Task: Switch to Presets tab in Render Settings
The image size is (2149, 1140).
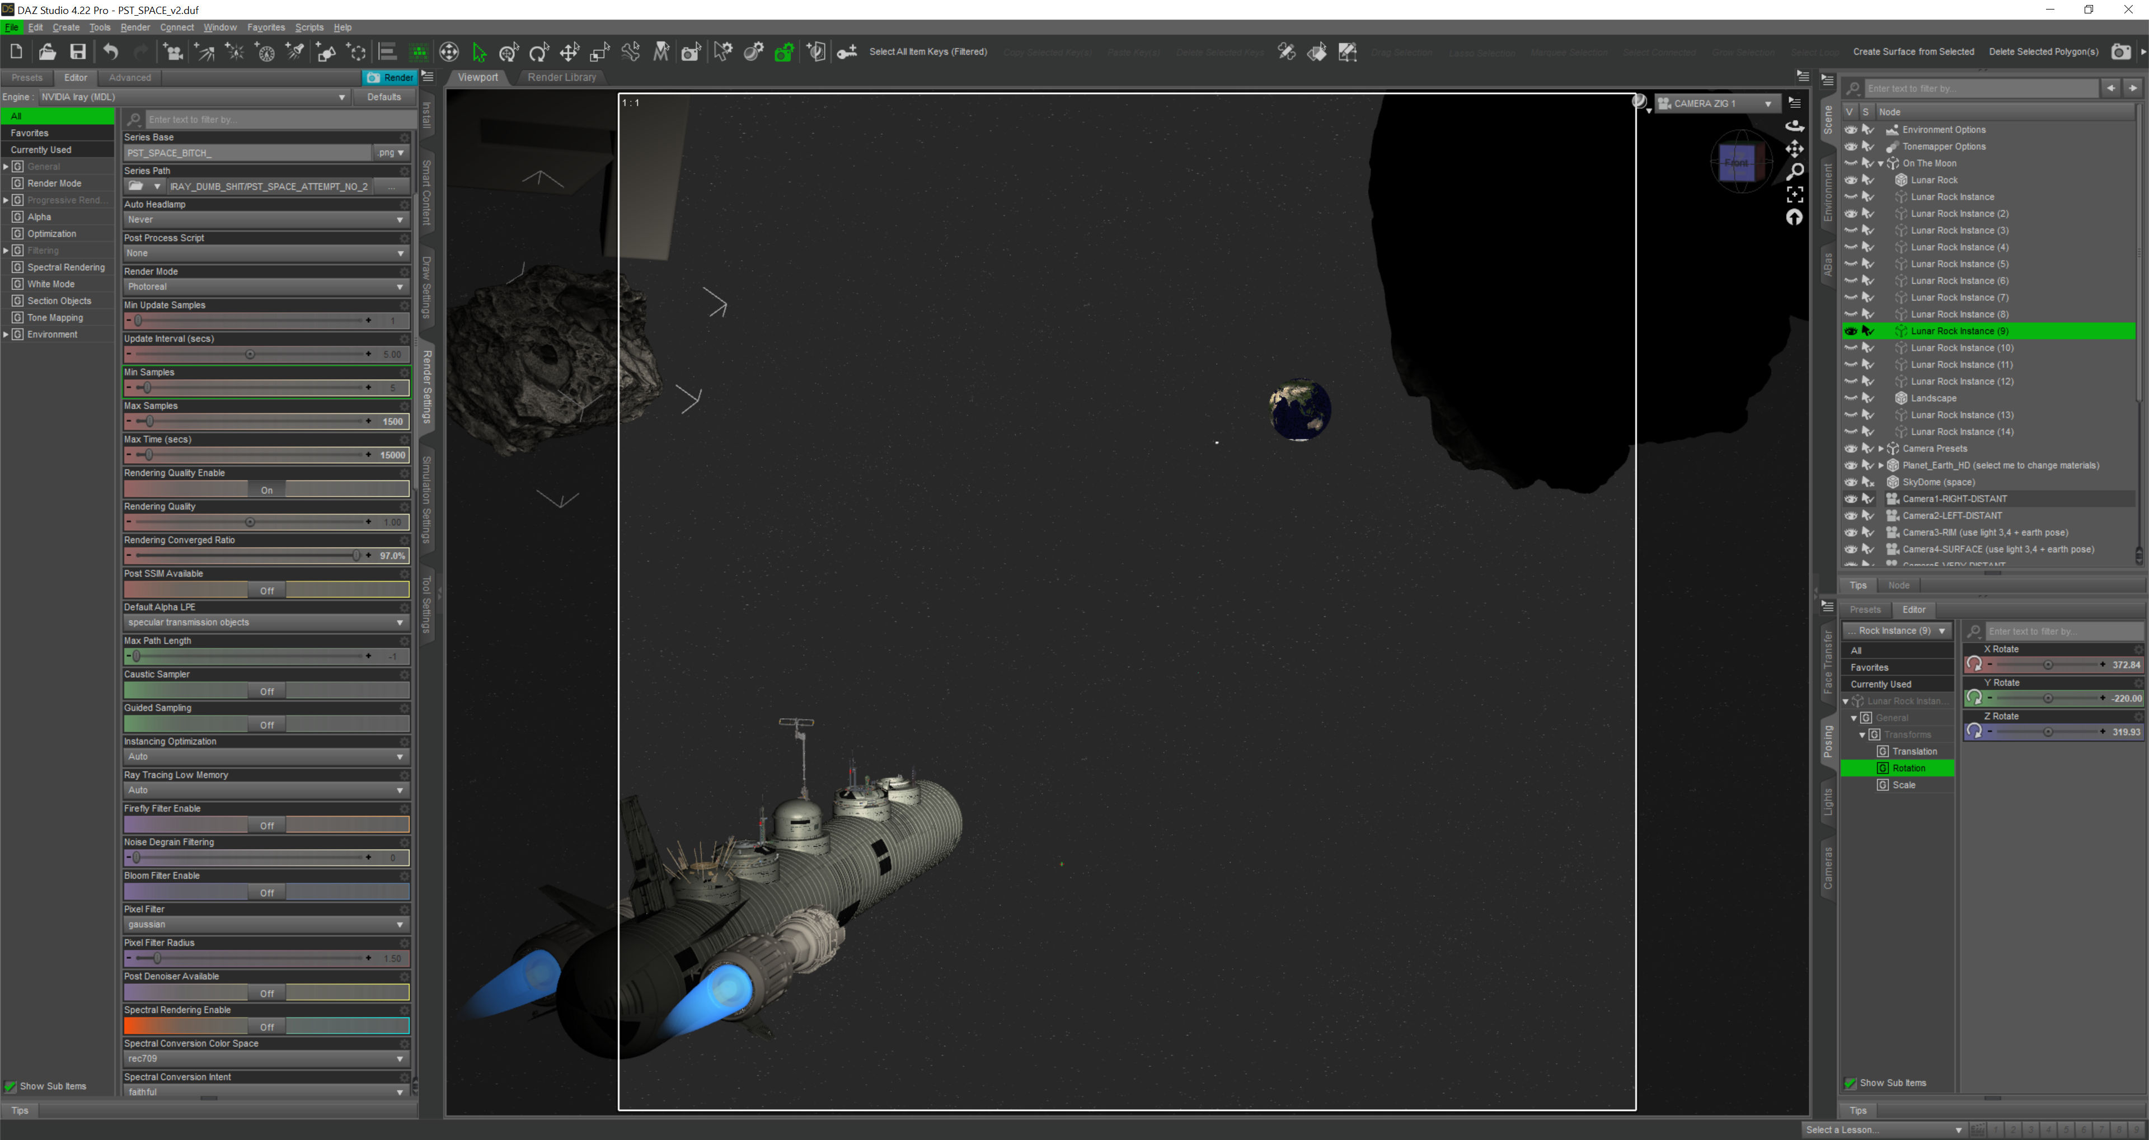Action: (x=27, y=78)
